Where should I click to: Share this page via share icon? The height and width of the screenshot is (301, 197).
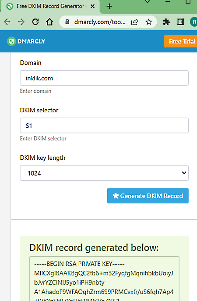click(134, 22)
